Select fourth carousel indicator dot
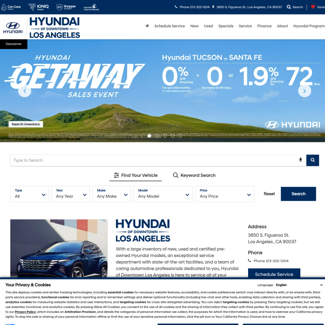 (x=173, y=136)
